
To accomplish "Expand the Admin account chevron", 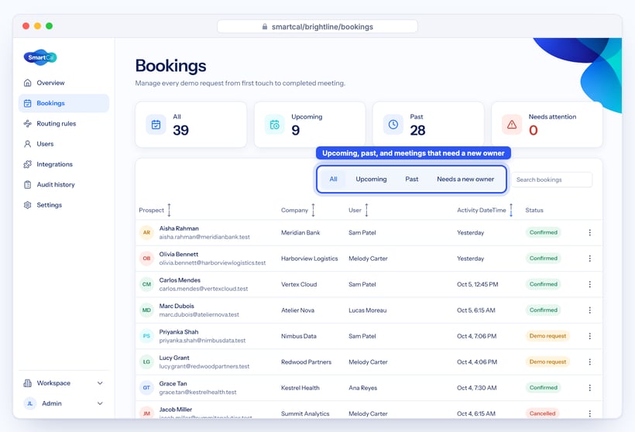I will (x=100, y=403).
